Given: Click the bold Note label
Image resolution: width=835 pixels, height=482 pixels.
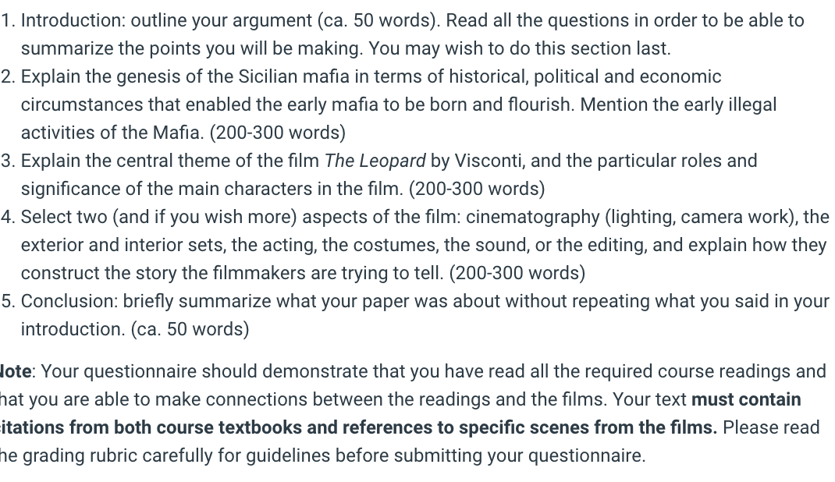Looking at the screenshot, I should tap(16, 371).
